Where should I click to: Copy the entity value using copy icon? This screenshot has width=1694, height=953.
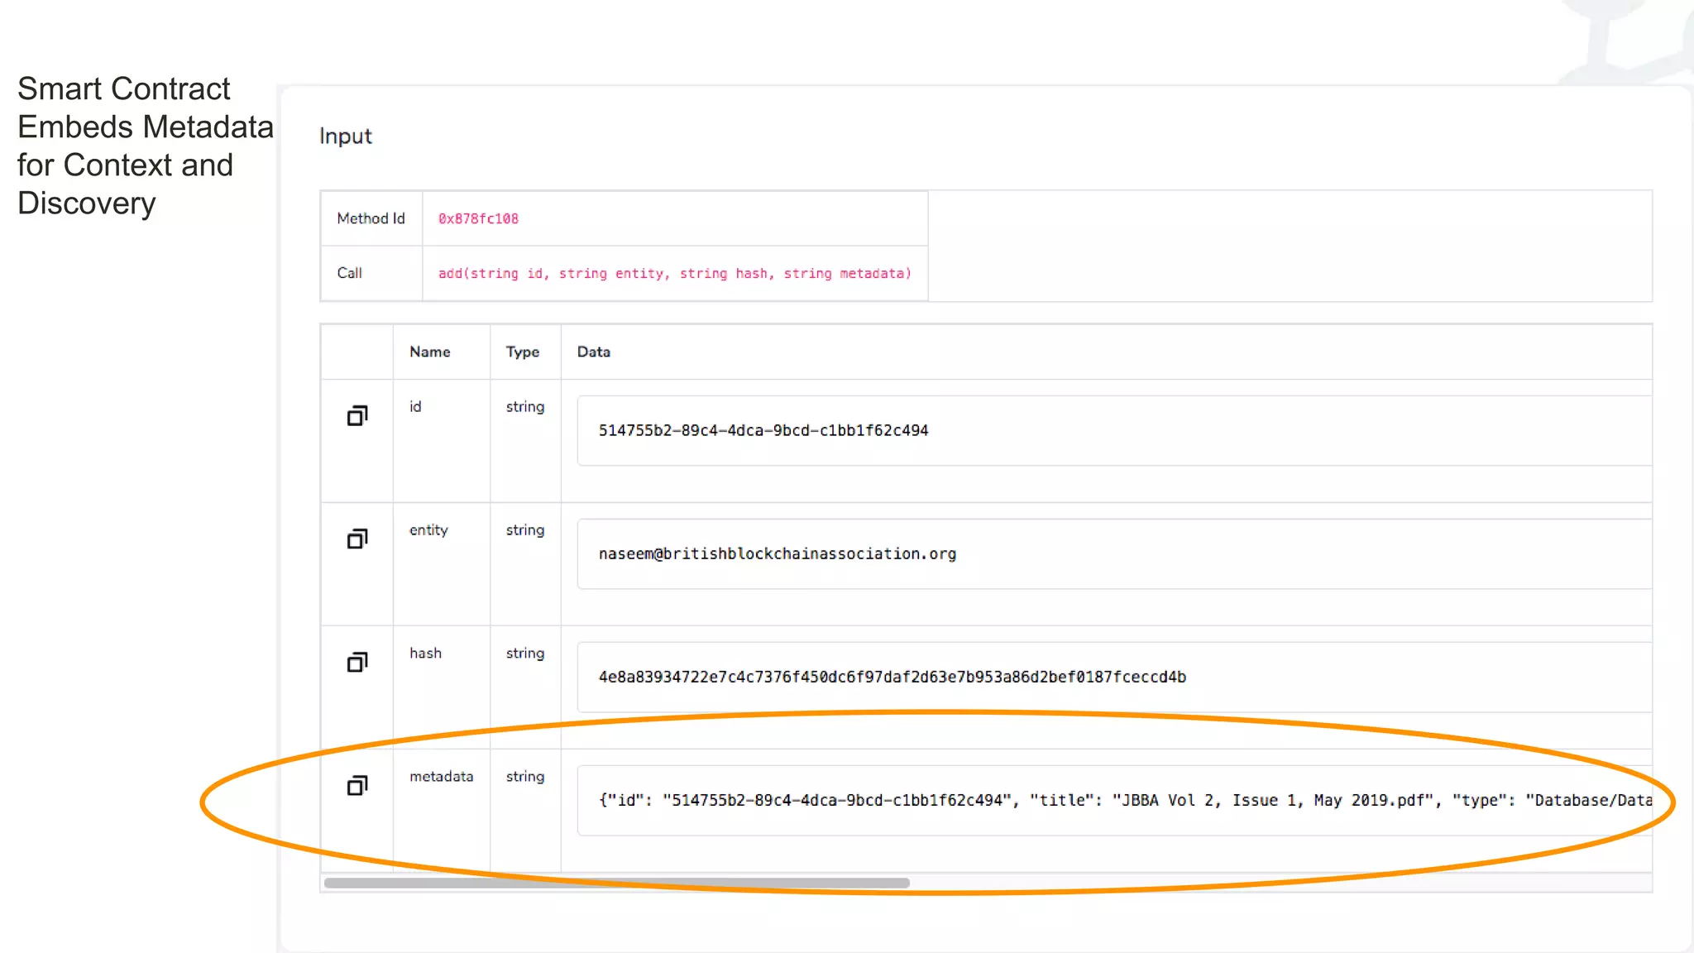pos(357,539)
